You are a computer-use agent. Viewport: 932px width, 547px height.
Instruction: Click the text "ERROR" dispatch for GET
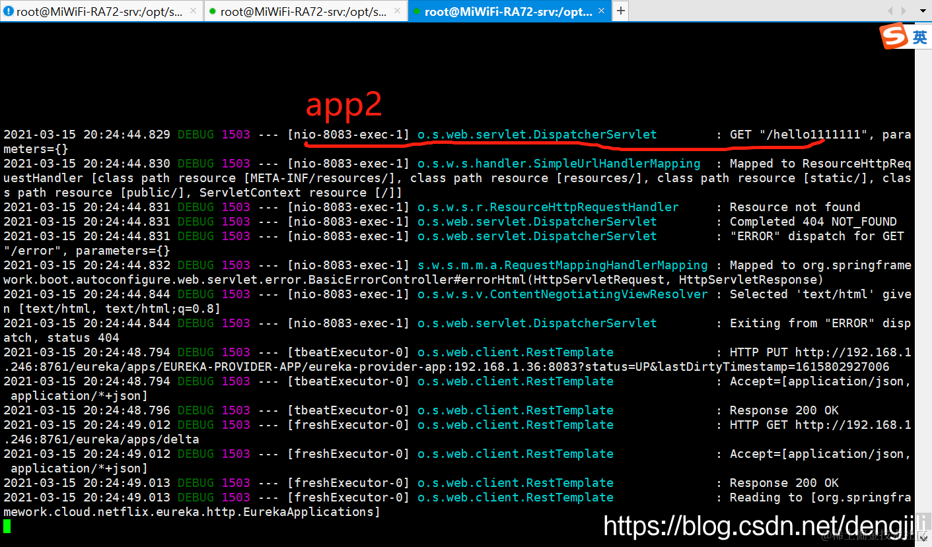click(816, 236)
